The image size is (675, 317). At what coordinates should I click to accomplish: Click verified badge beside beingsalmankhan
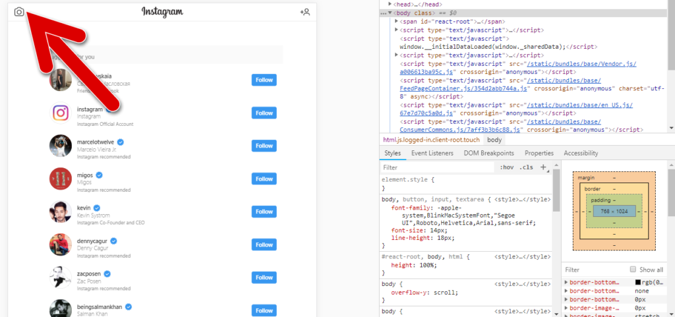(129, 306)
